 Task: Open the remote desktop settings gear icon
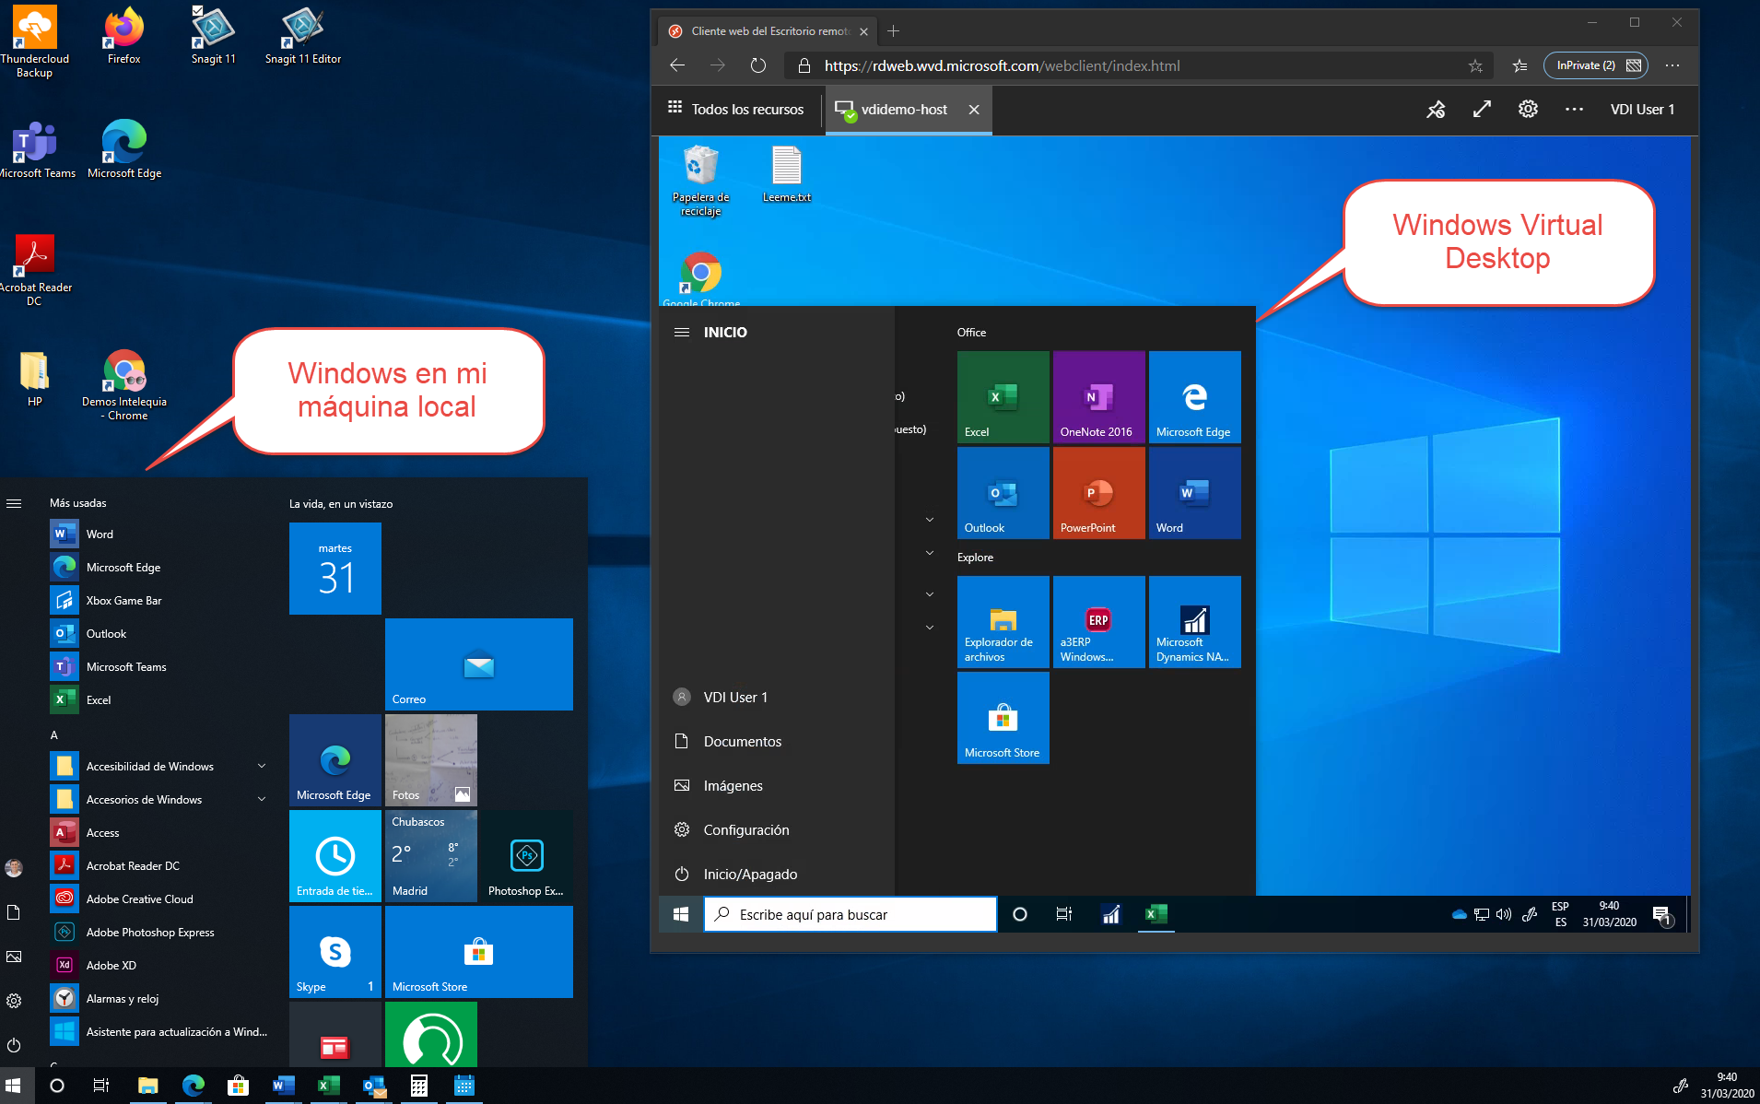click(1528, 110)
